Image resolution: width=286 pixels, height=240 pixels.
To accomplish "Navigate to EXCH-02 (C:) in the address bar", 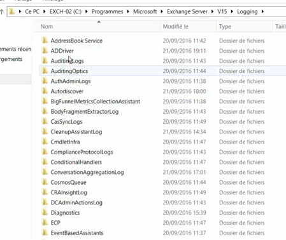I will pyautogui.click(x=66, y=11).
